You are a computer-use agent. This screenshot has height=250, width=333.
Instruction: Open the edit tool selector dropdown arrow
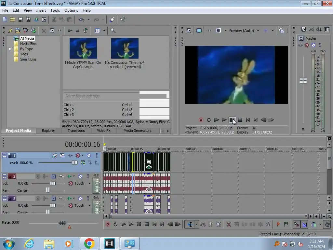point(196,224)
